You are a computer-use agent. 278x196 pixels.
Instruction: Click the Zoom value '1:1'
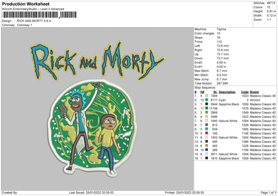tap(269, 19)
